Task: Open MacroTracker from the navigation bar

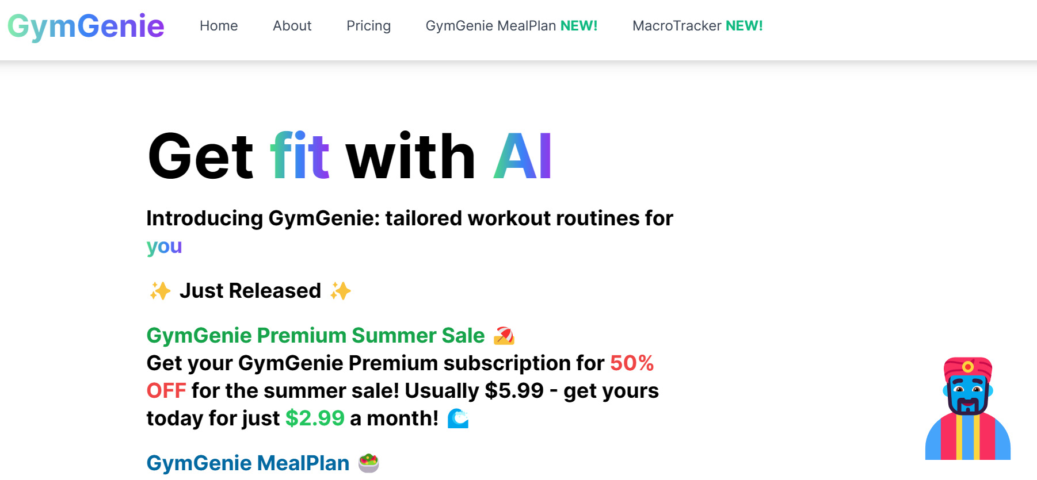Action: click(697, 26)
